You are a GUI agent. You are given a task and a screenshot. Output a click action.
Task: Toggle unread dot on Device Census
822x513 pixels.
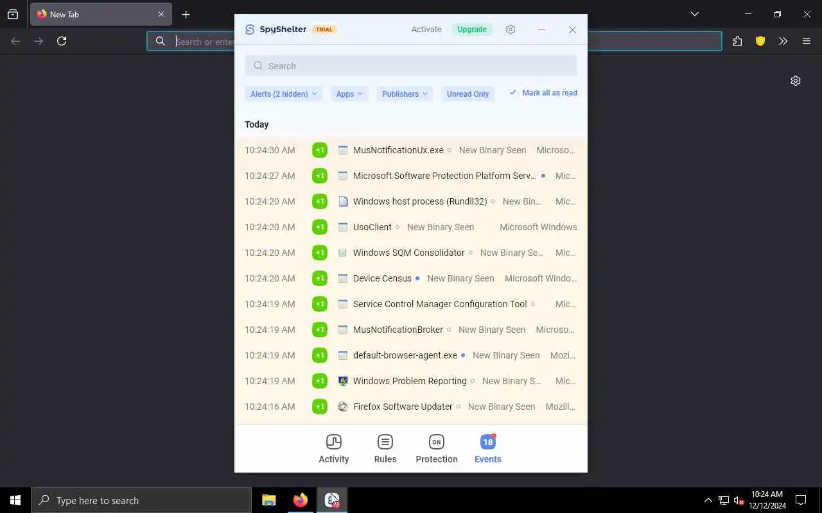tap(417, 278)
